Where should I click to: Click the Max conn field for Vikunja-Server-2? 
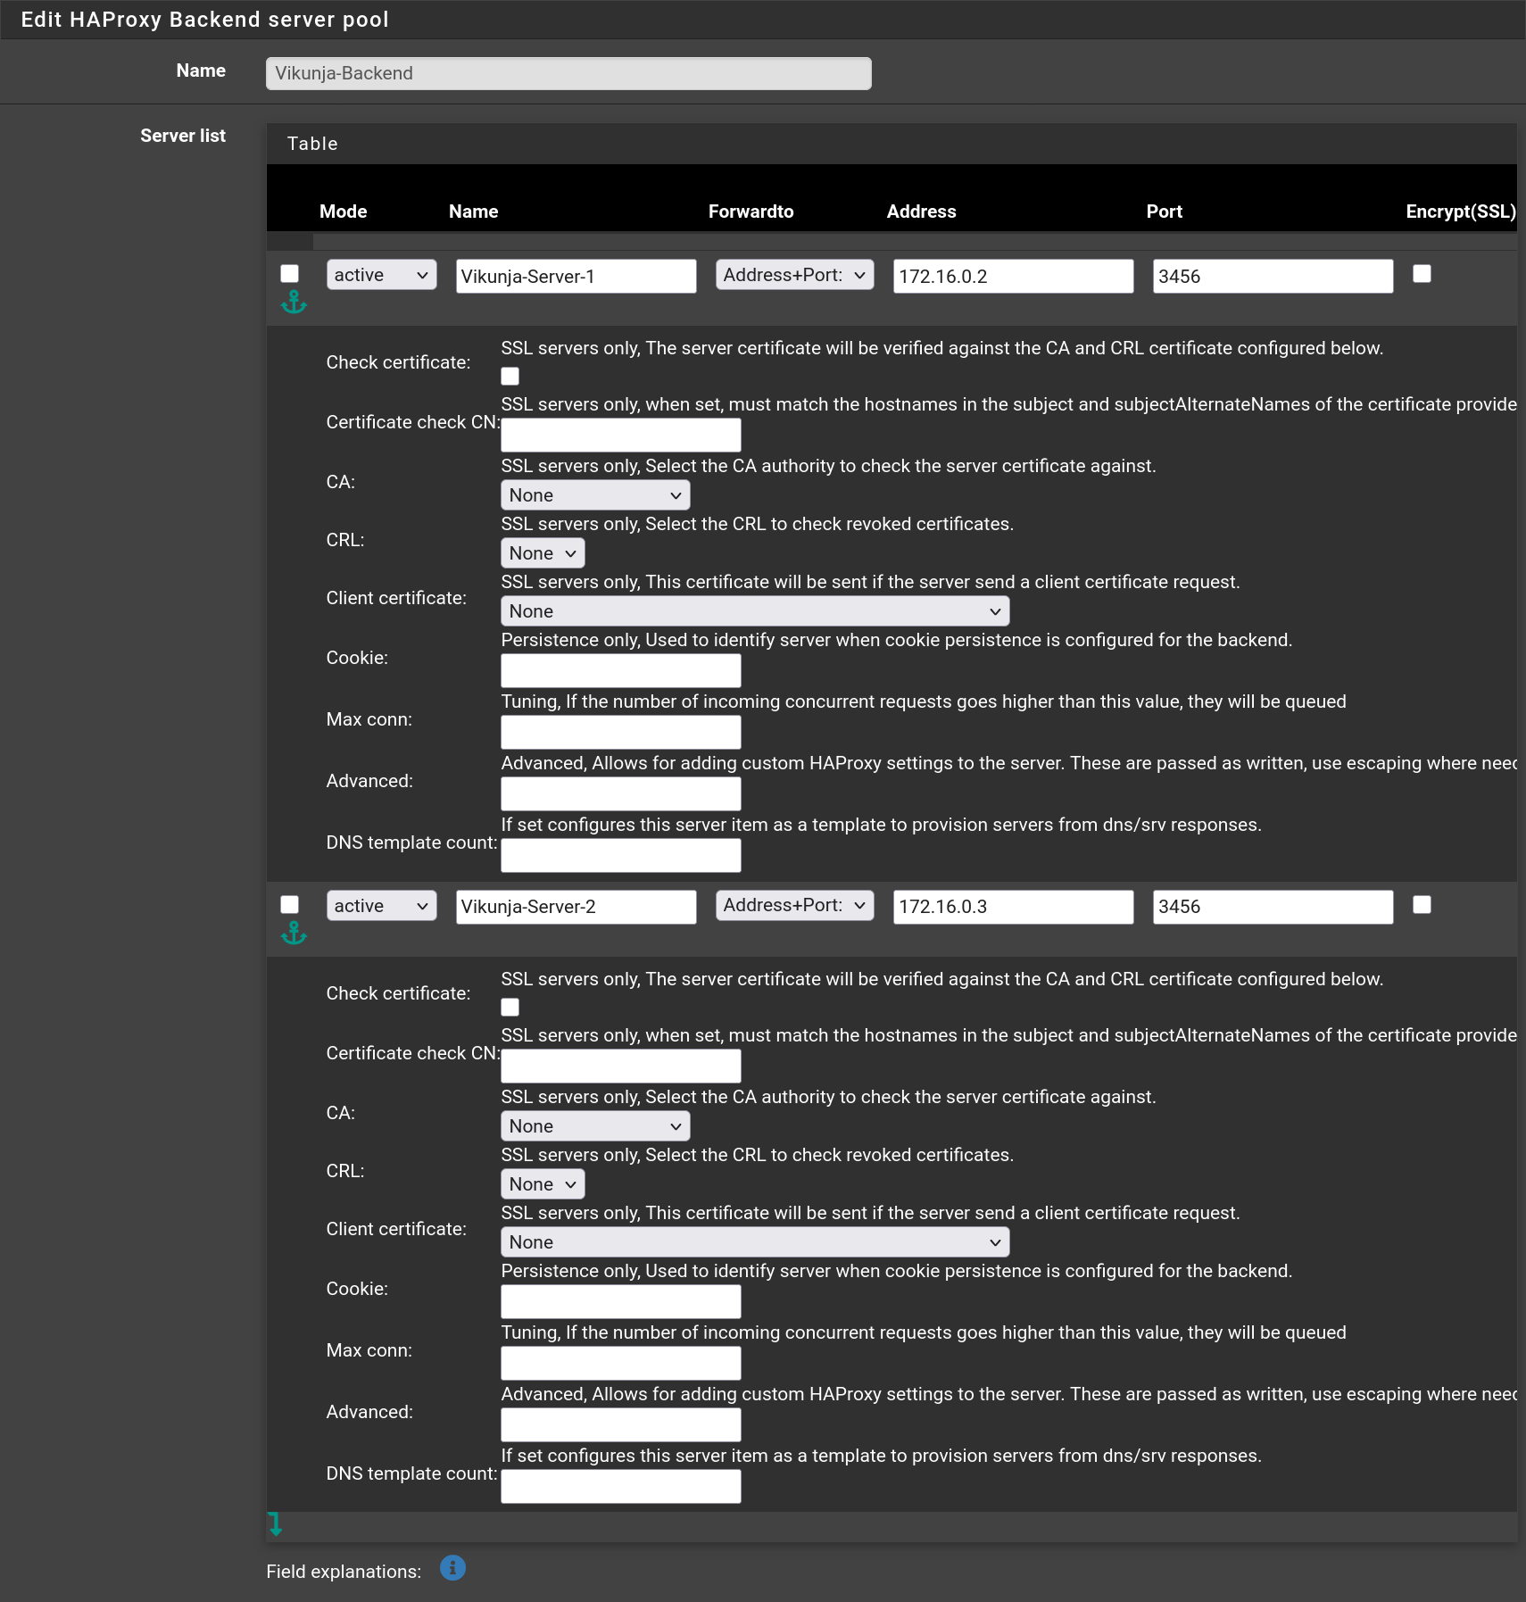pos(621,1364)
